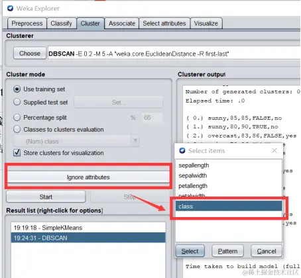Viewport: 301px width, 278px height.
Task: Open the Visualize tab
Action: tap(206, 23)
